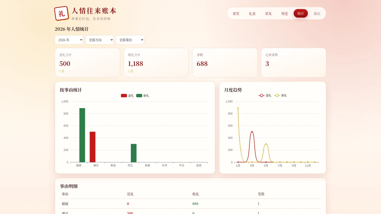Viewport: 381px width, 214px height.
Task: Click the 送礼 column header in table
Action: (x=130, y=194)
